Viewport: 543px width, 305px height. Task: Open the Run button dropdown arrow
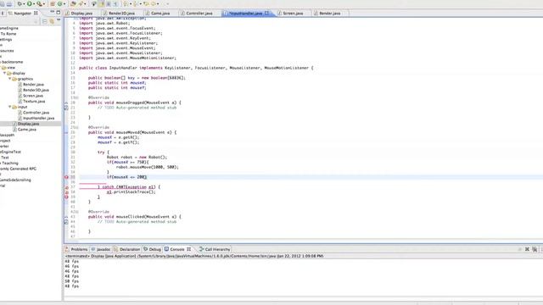[34, 3]
